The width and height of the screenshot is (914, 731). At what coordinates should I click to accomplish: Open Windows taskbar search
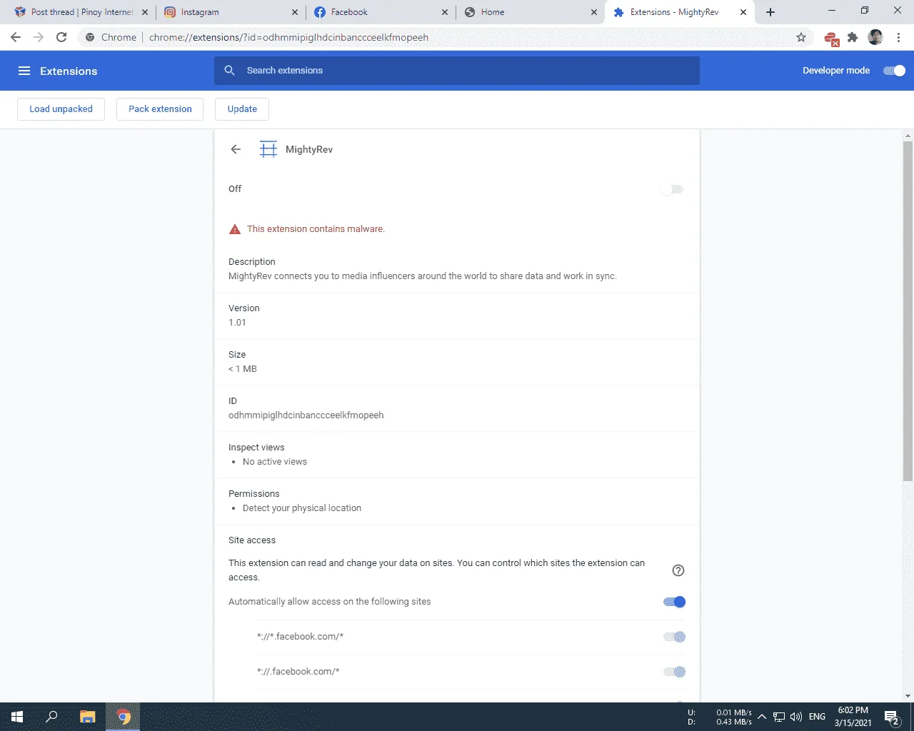pyautogui.click(x=51, y=717)
